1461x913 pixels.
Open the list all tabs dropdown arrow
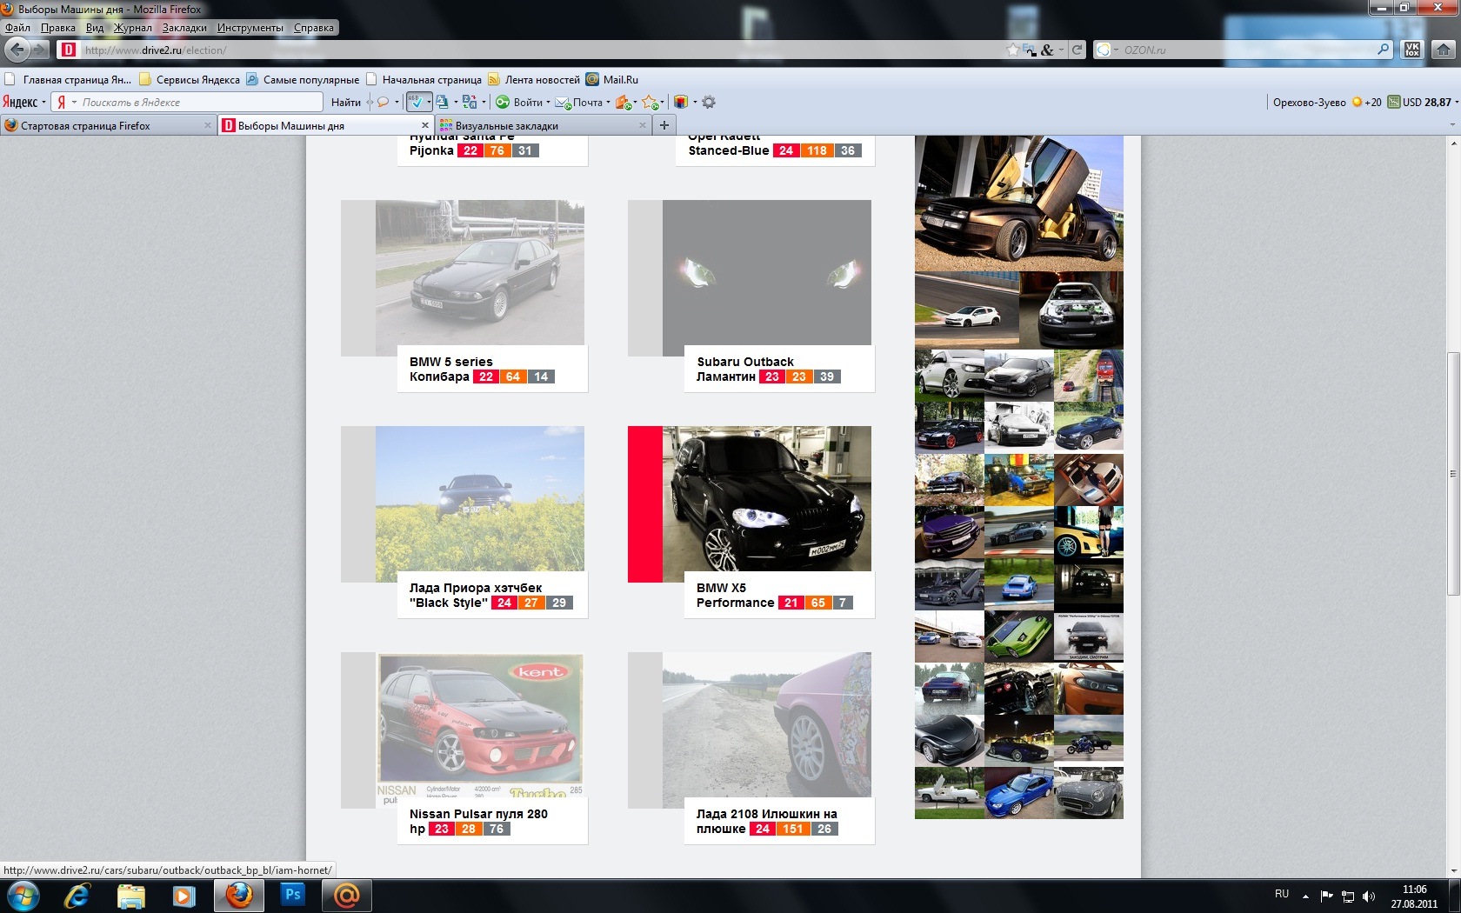1451,125
